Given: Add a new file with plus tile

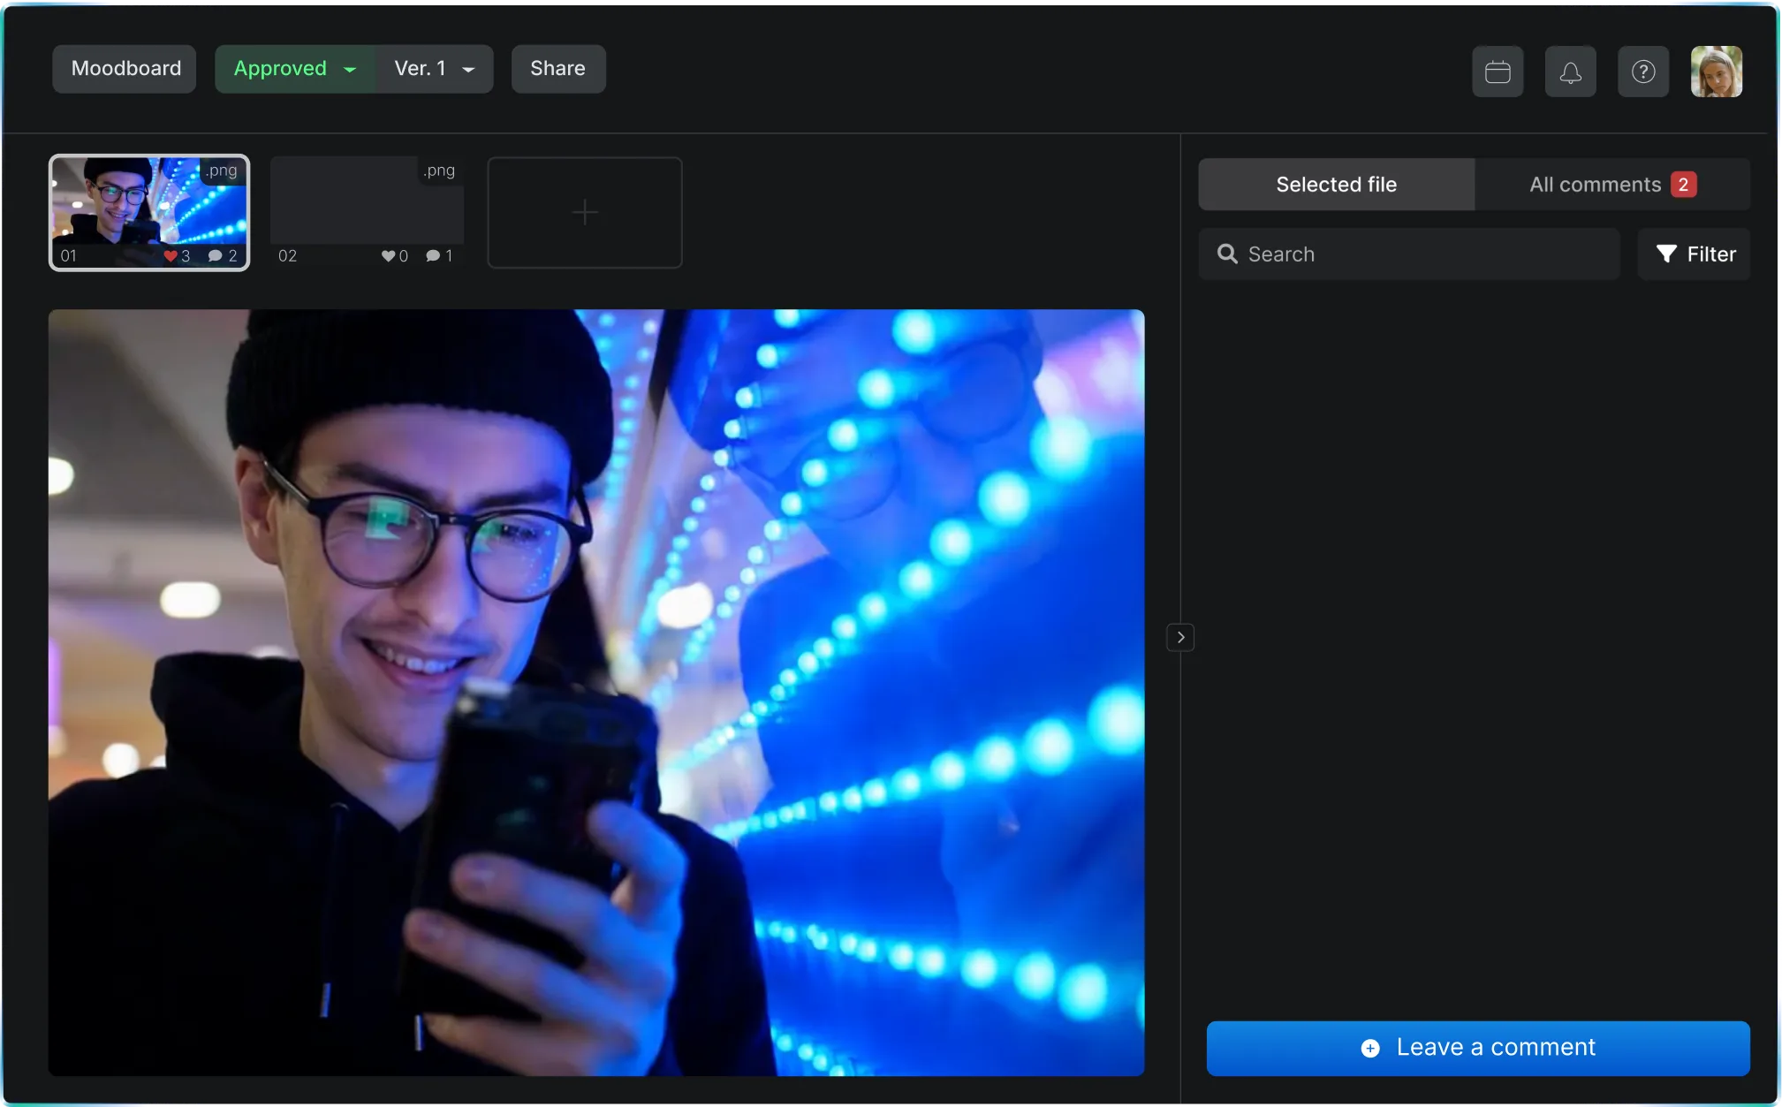Looking at the screenshot, I should pyautogui.click(x=585, y=212).
